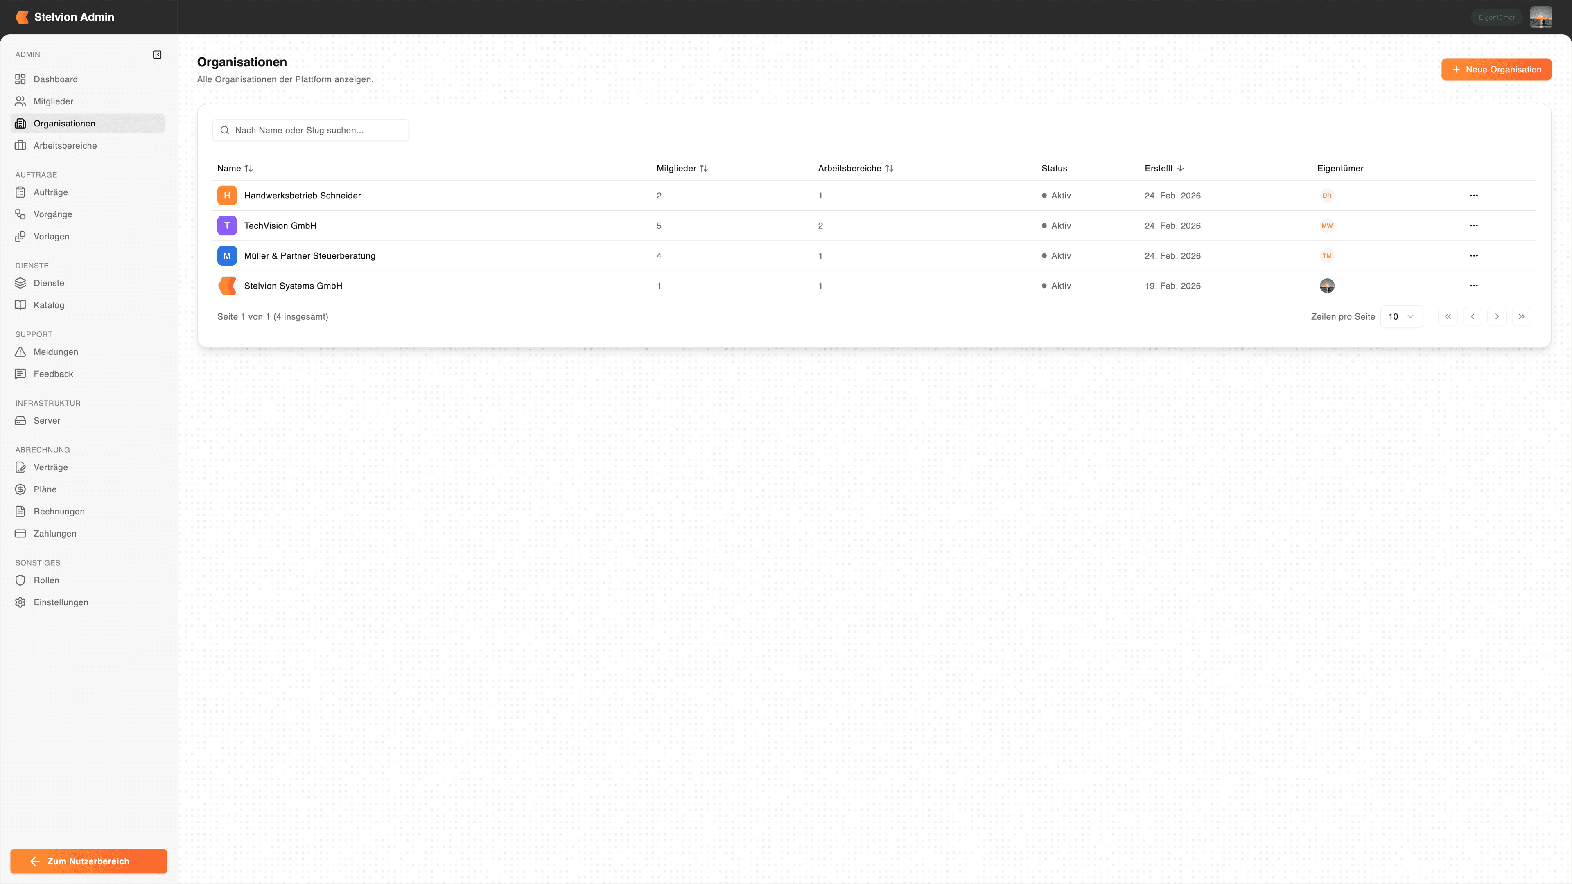Click the Stelvion Admin logo
This screenshot has width=1572, height=884.
23,17
